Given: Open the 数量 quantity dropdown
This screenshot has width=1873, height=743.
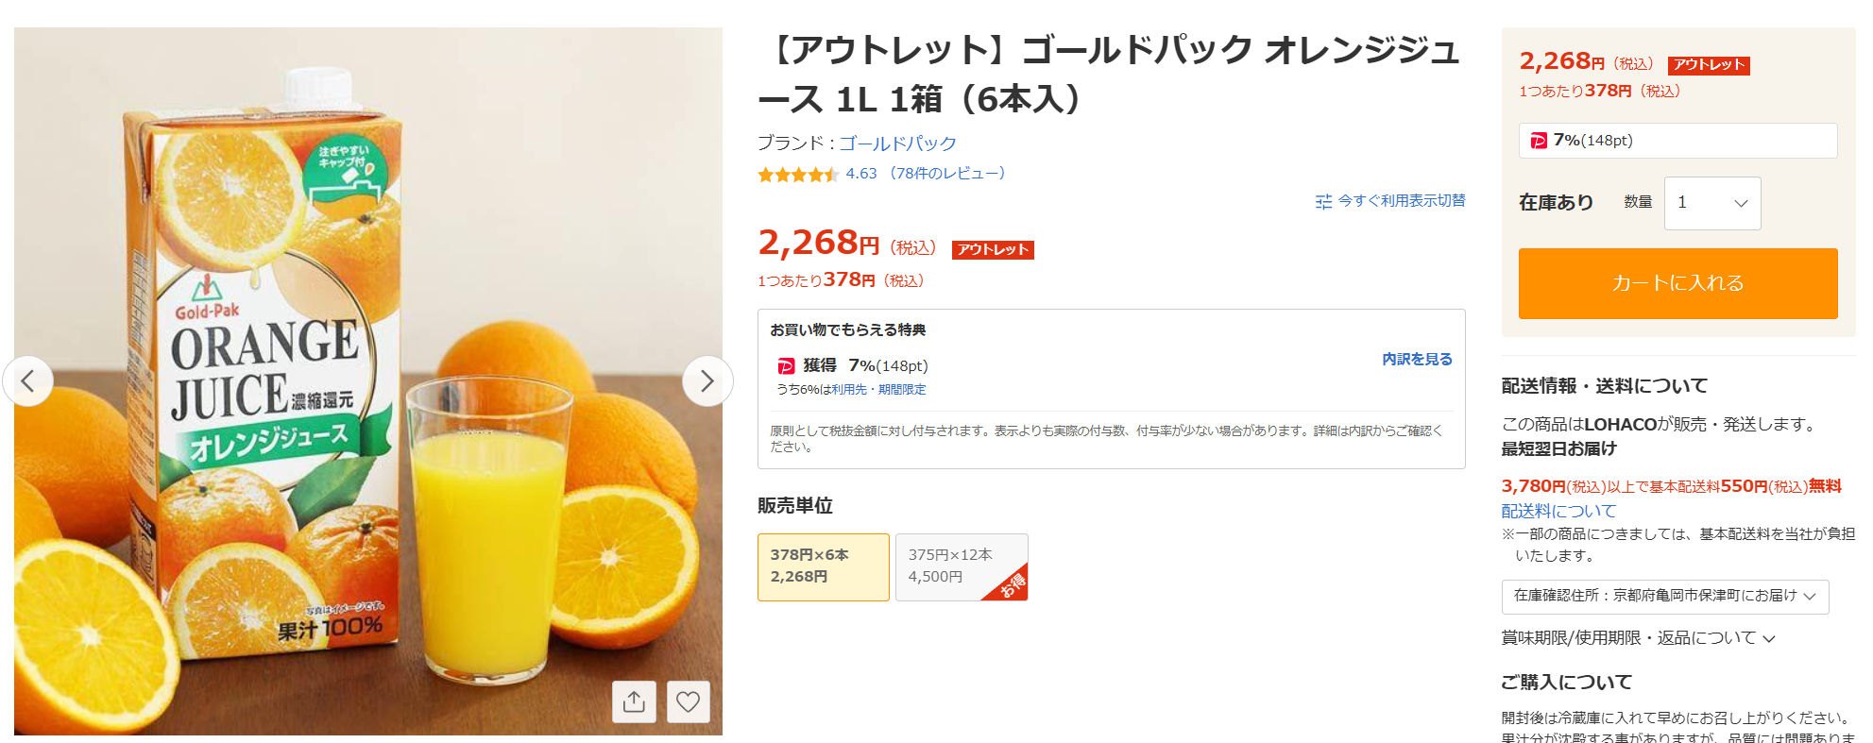Looking at the screenshot, I should click(x=1711, y=203).
